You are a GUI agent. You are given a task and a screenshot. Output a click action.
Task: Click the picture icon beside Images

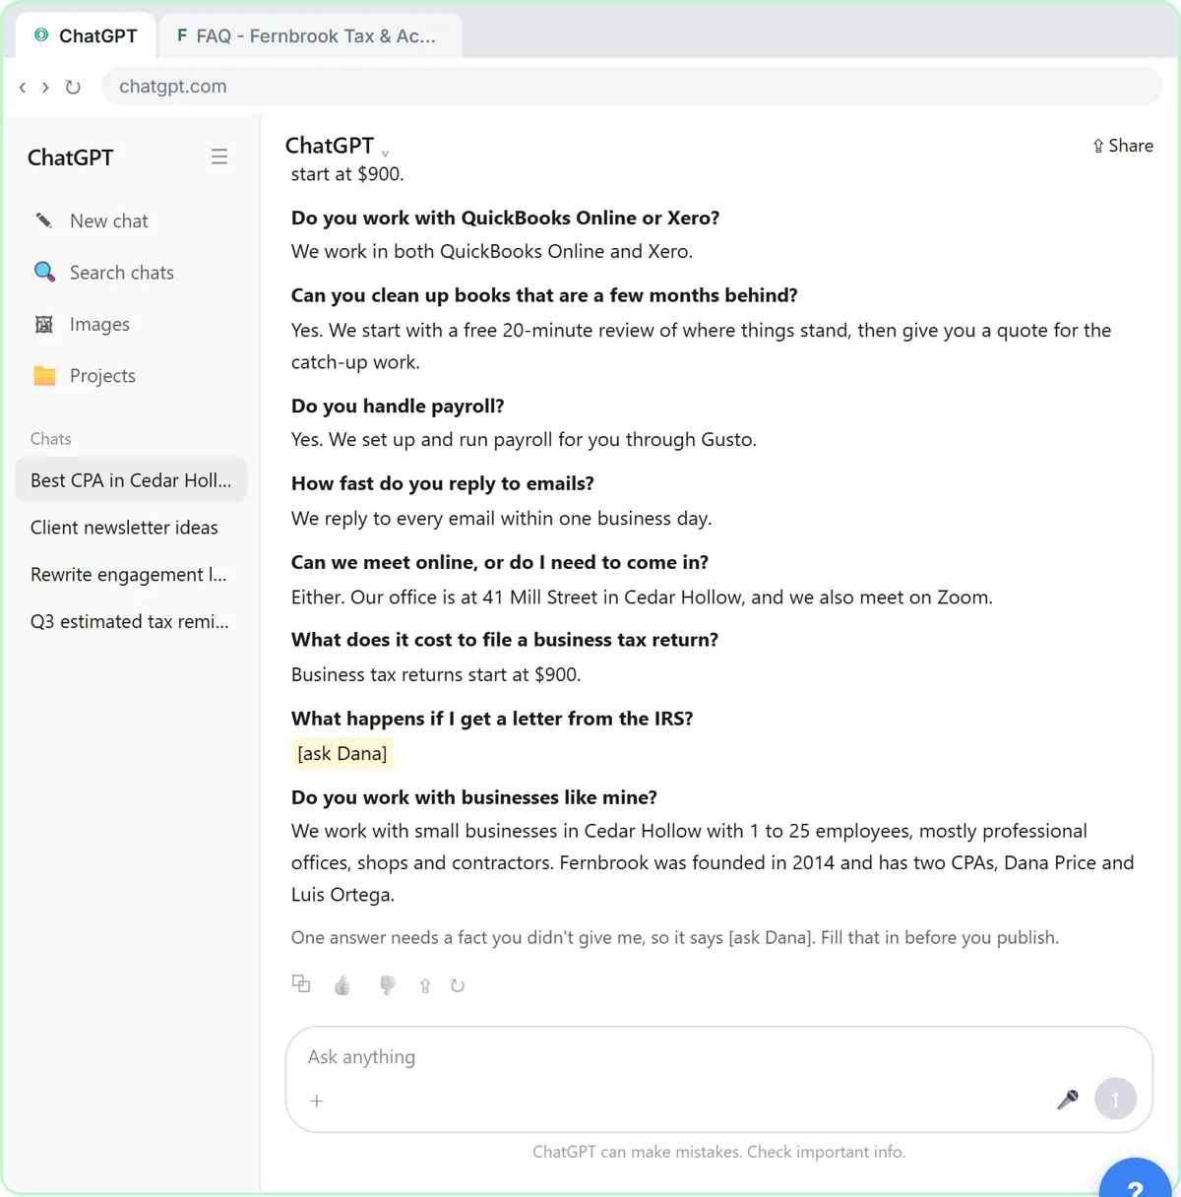(44, 324)
